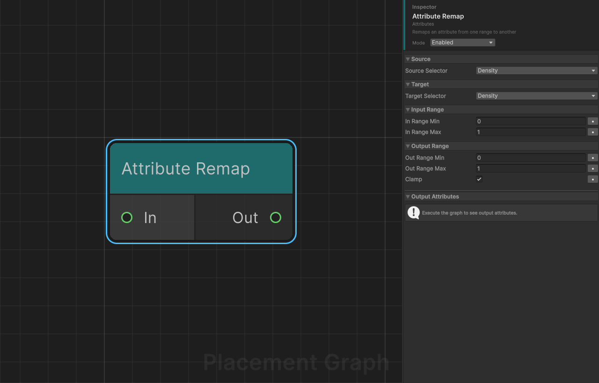Collapse the Source section

(408, 59)
